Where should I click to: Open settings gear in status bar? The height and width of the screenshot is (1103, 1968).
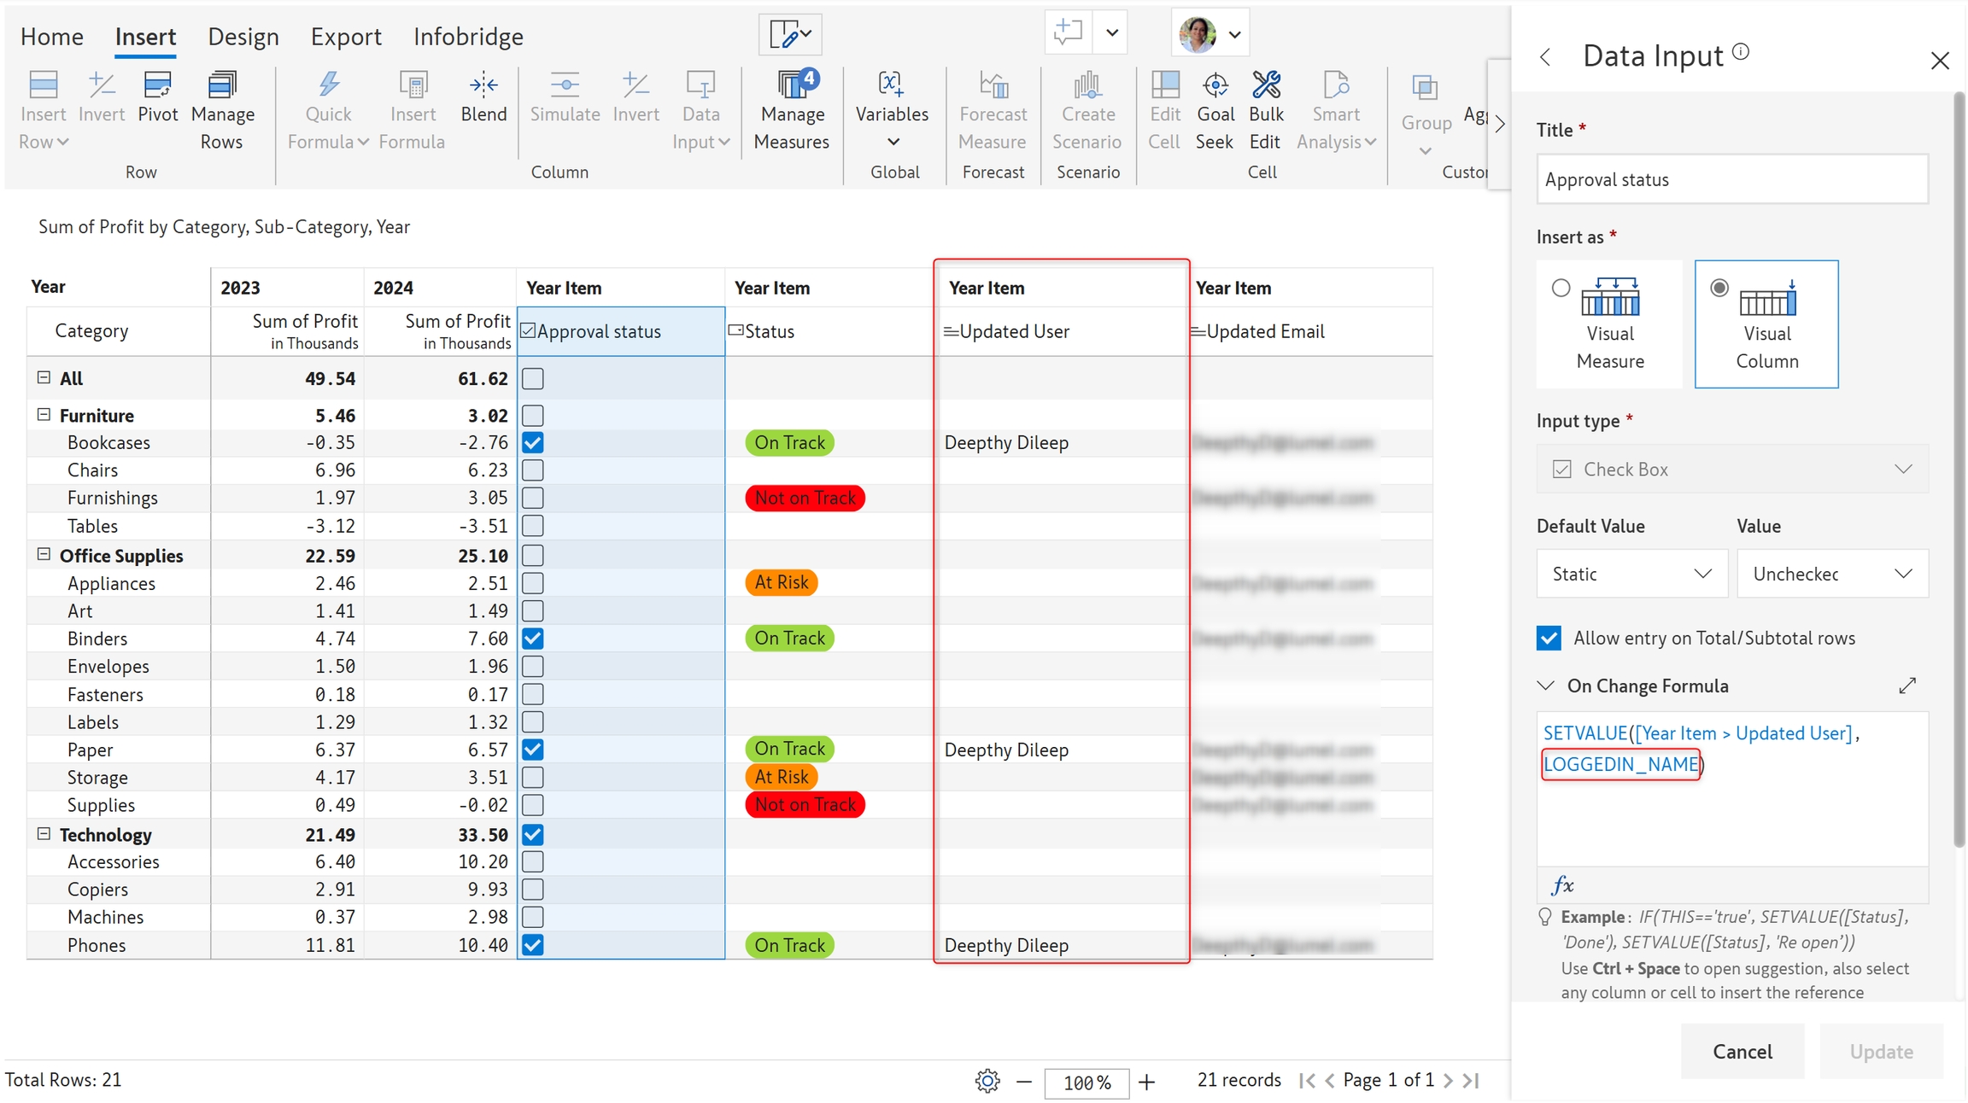click(x=987, y=1081)
